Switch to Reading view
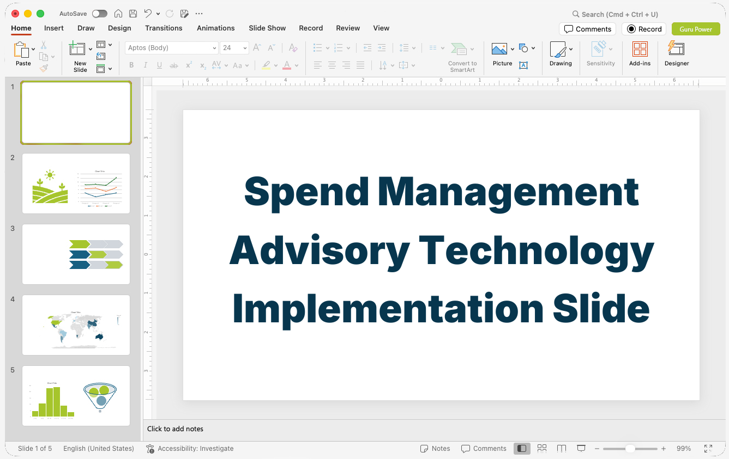 562,449
